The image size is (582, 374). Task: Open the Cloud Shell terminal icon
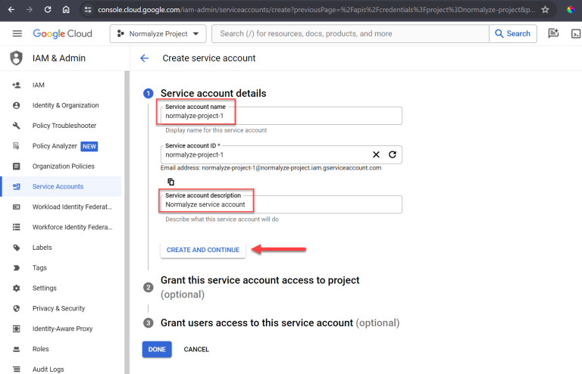575,34
